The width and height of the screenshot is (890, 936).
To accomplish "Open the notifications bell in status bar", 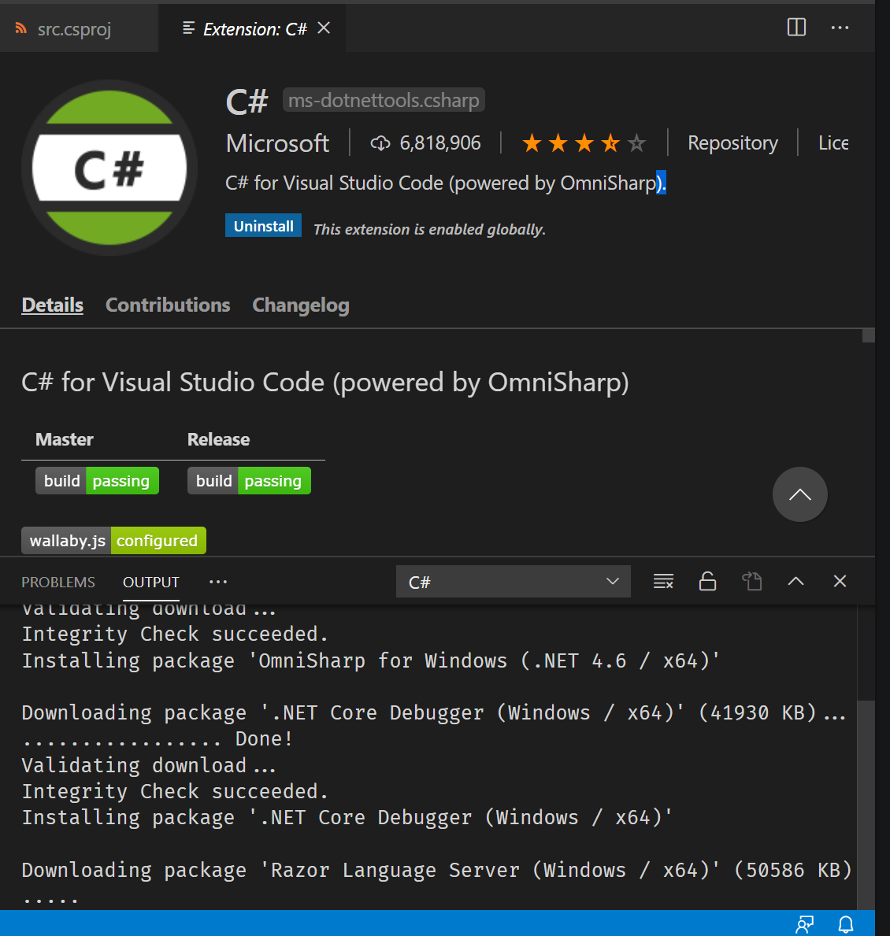I will (x=845, y=924).
